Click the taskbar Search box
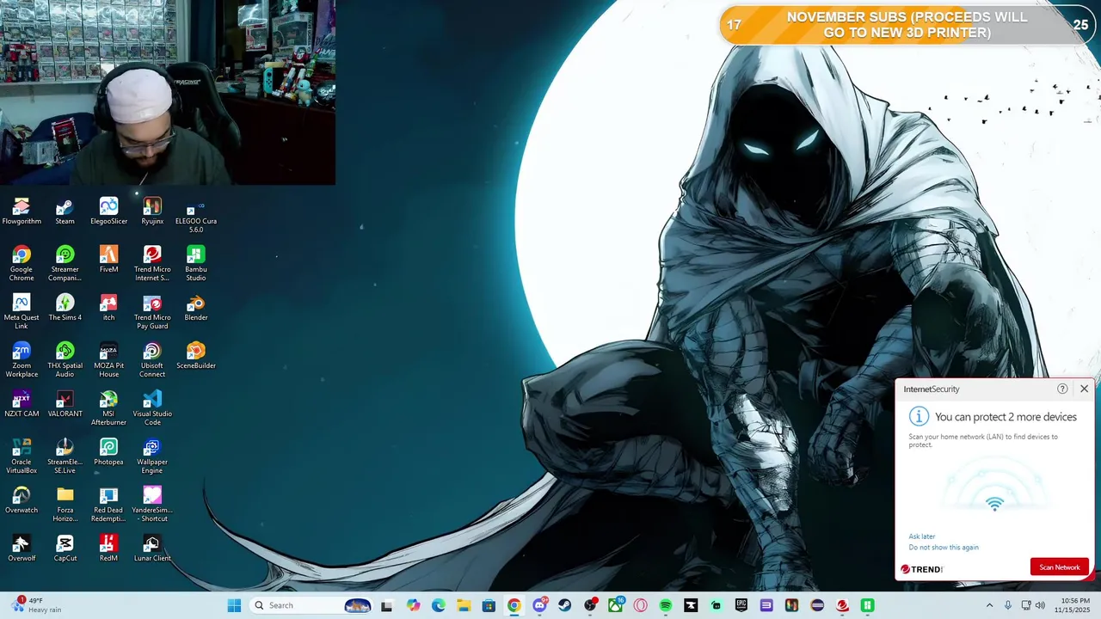Image resolution: width=1101 pixels, height=619 pixels. (312, 605)
